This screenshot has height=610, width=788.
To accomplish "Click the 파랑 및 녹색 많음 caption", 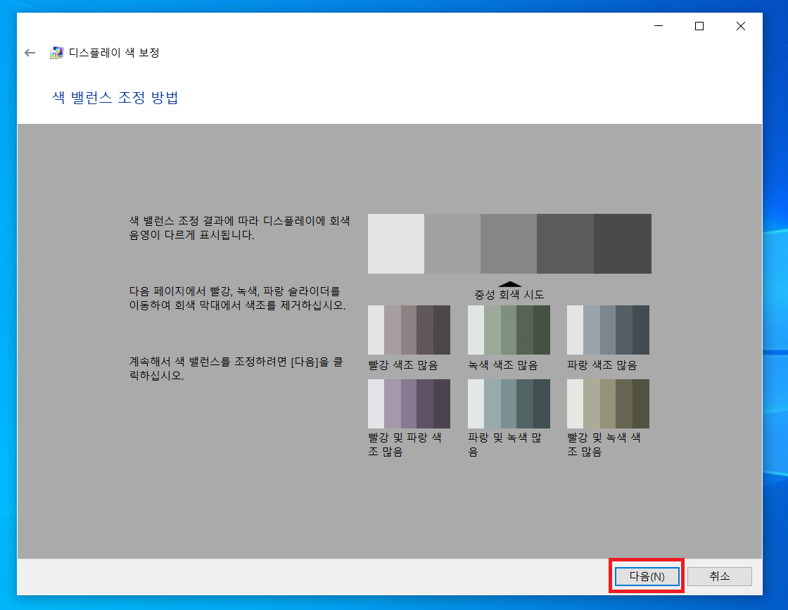I will (x=504, y=445).
